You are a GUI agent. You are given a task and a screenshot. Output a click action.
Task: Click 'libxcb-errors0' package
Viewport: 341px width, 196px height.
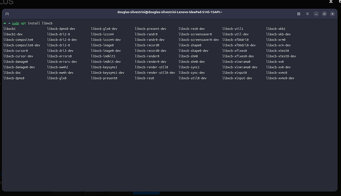click(59, 56)
